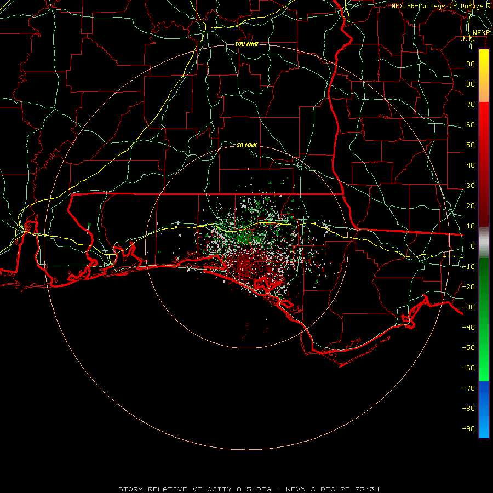Viewport: 493px width, 493px height.
Task: Click the -60 value on velocity scale
Action: pos(468,368)
